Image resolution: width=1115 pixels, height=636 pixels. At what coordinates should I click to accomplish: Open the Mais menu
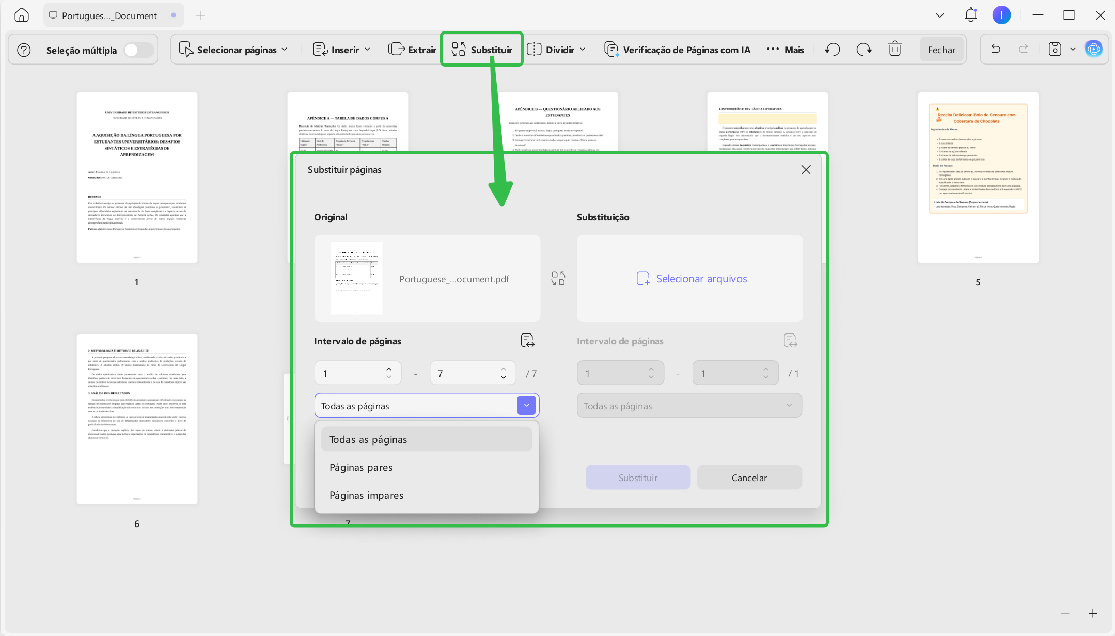tap(786, 50)
